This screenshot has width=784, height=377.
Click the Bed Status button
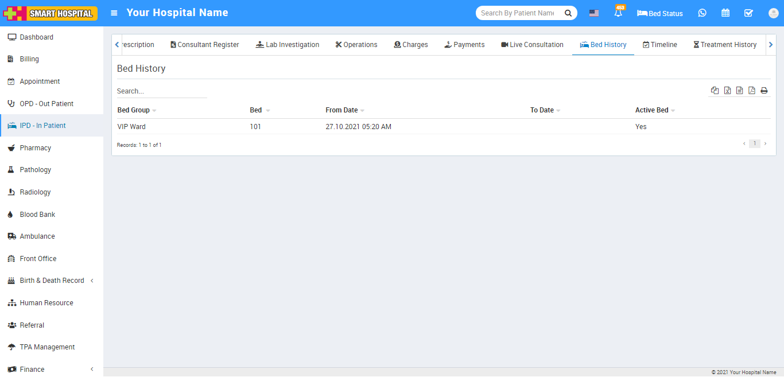click(660, 13)
